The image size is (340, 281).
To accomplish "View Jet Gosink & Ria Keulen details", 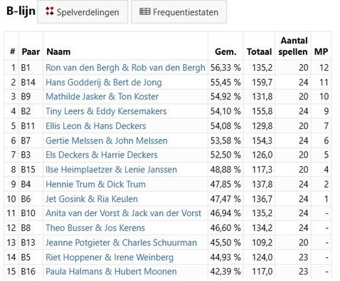I will click(92, 199).
